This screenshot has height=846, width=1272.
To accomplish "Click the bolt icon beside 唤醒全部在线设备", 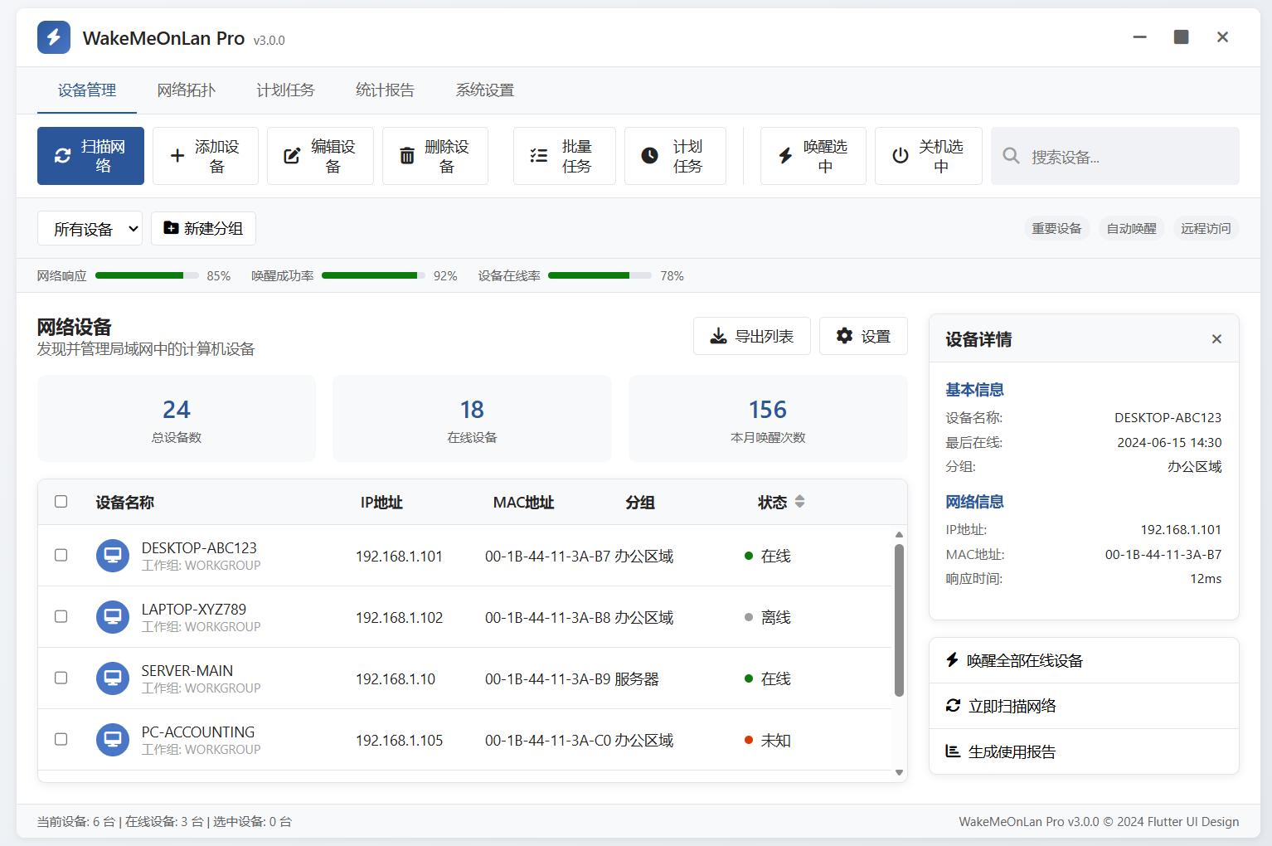I will point(952,660).
